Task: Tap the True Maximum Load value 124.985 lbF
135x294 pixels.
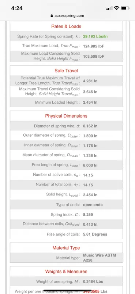Action: [93, 46]
